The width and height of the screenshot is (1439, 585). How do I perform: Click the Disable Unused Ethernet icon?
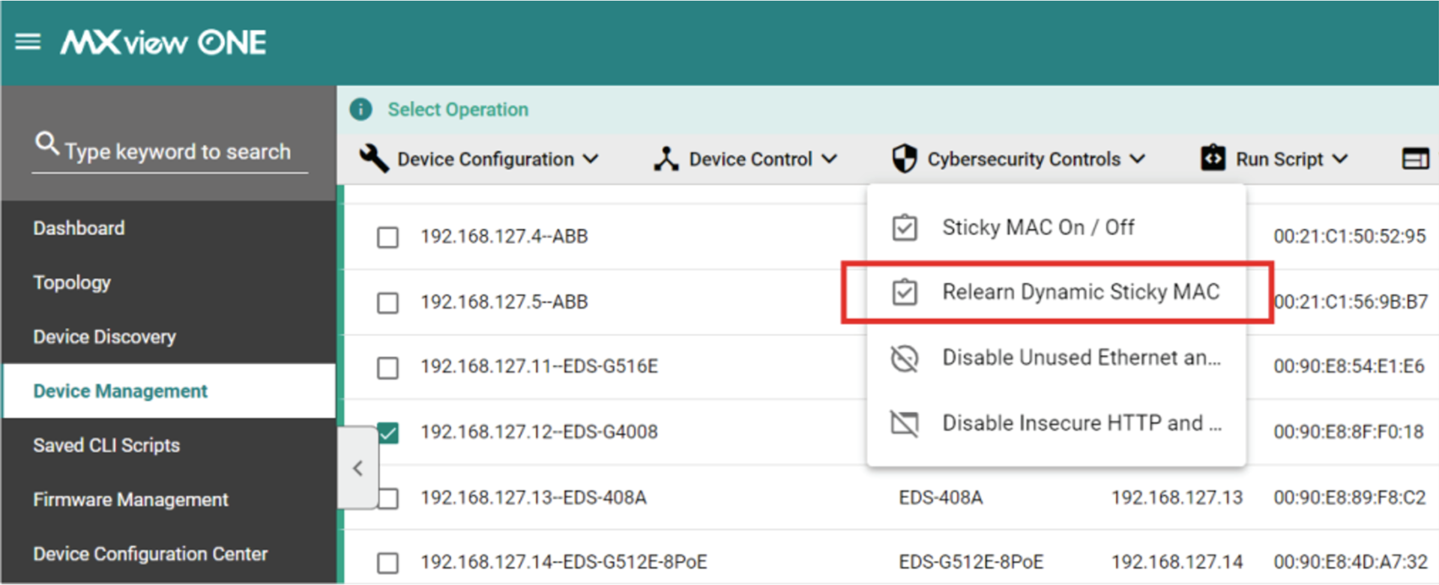905,358
